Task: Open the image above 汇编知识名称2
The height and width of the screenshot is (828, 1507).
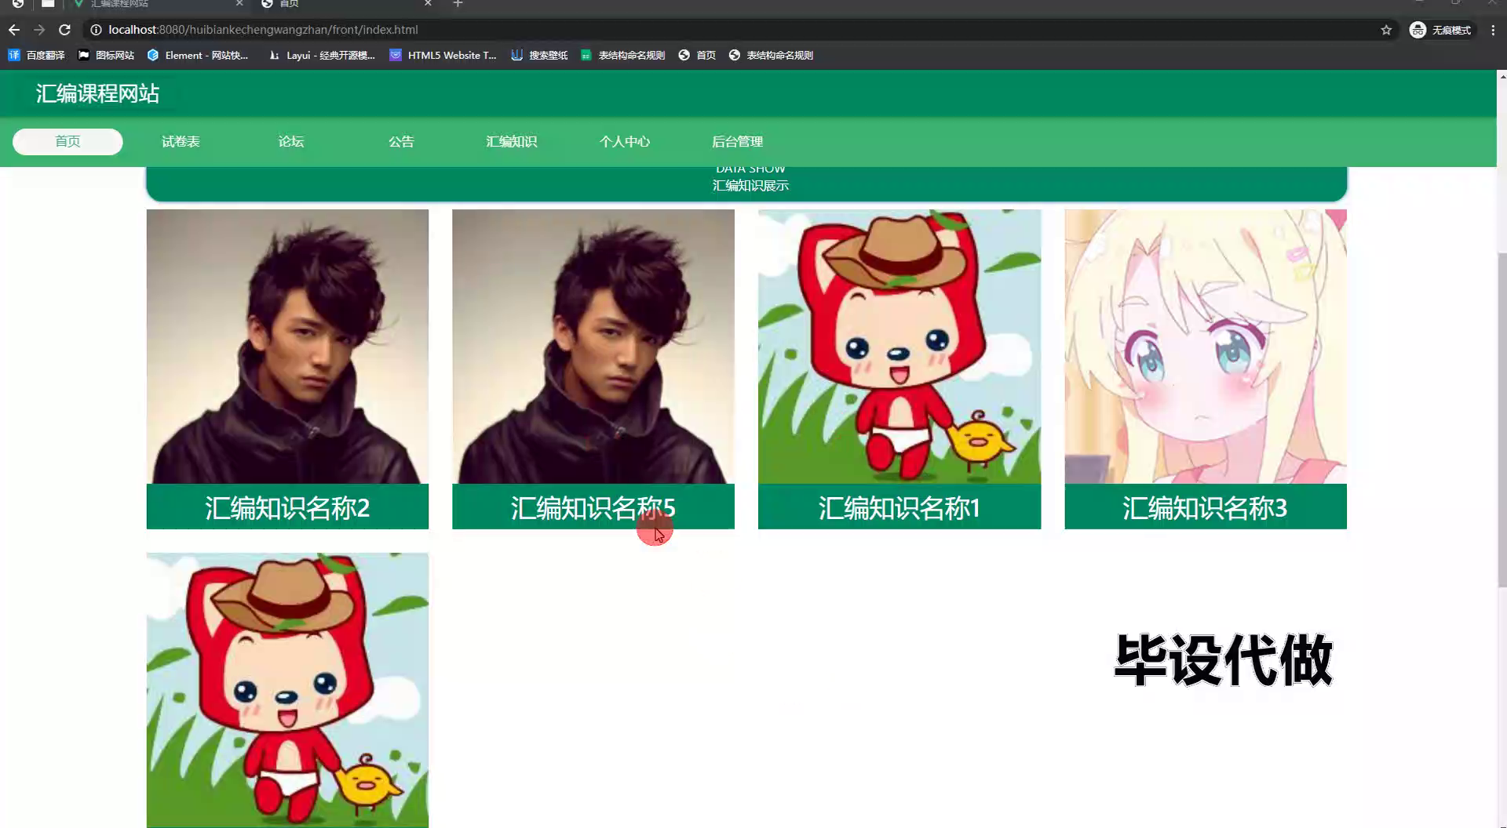Action: click(287, 346)
